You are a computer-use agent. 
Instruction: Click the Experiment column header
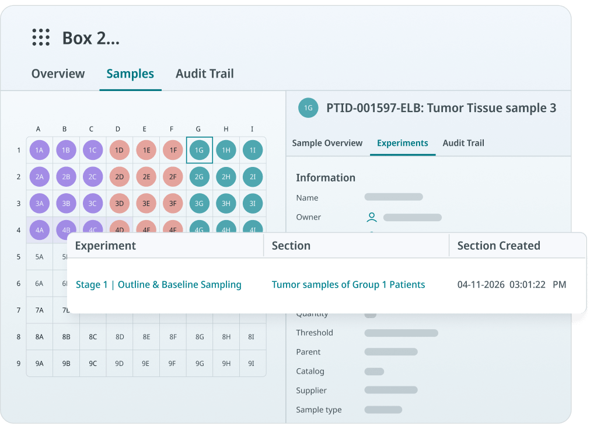click(x=106, y=246)
